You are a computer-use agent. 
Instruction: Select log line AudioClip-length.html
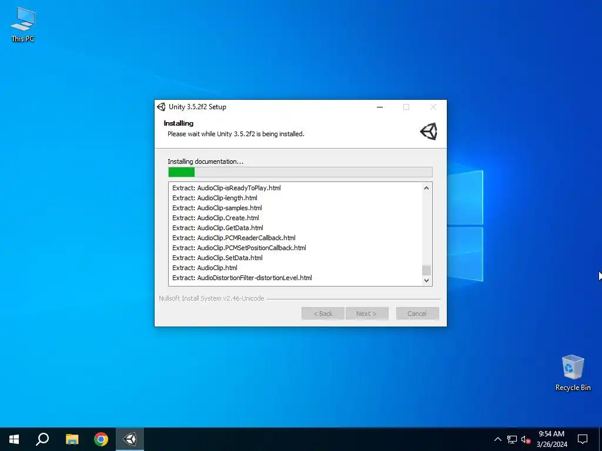(x=215, y=198)
